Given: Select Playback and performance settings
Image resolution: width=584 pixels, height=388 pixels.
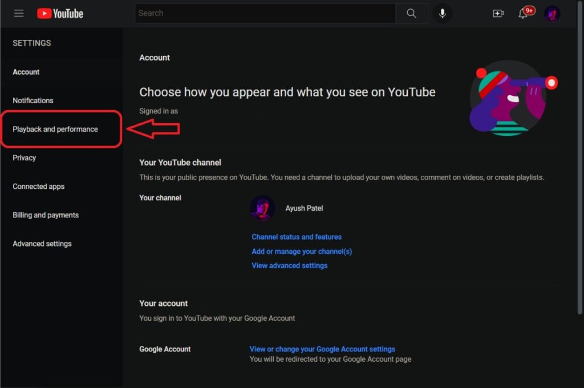Looking at the screenshot, I should [54, 129].
